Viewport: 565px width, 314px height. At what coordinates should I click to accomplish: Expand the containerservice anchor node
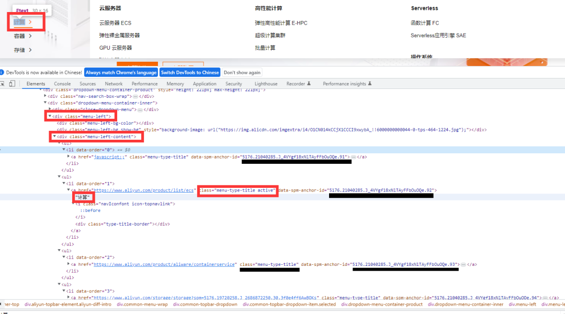(69, 264)
